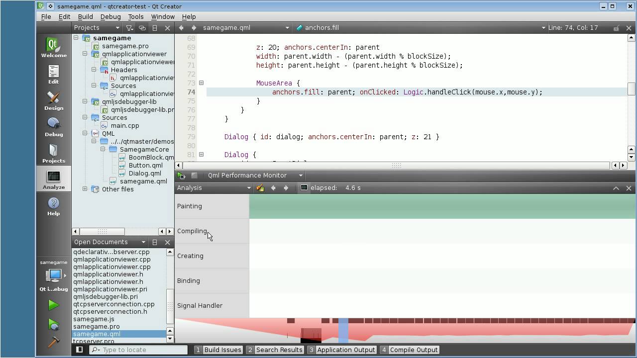Toggle the sidebar visibility button
The height and width of the screenshot is (358, 637).
point(79,350)
